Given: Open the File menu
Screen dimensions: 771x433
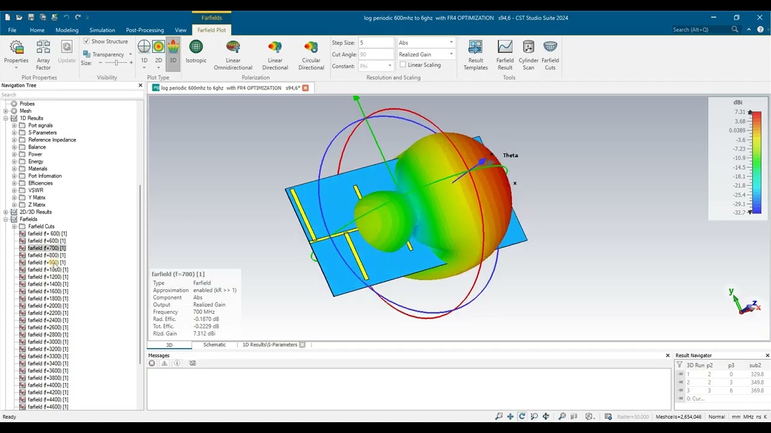Looking at the screenshot, I should click(x=12, y=30).
